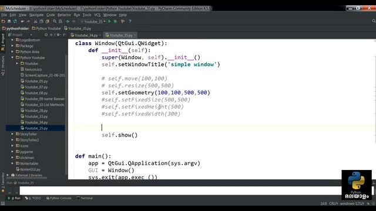The height and width of the screenshot is (211, 376).
Task: Click the navigate Forward arrow icon
Action: click(x=73, y=21)
